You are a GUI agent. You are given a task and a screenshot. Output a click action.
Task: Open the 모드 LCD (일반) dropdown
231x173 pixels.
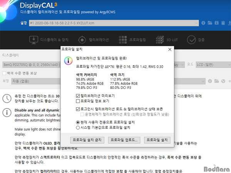pyautogui.click(x=213, y=65)
